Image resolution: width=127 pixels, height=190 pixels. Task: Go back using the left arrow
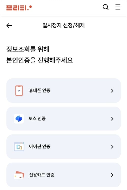(x=9, y=25)
